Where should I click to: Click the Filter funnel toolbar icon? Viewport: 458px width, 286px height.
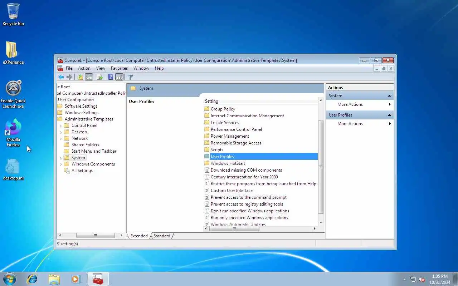pyautogui.click(x=131, y=77)
